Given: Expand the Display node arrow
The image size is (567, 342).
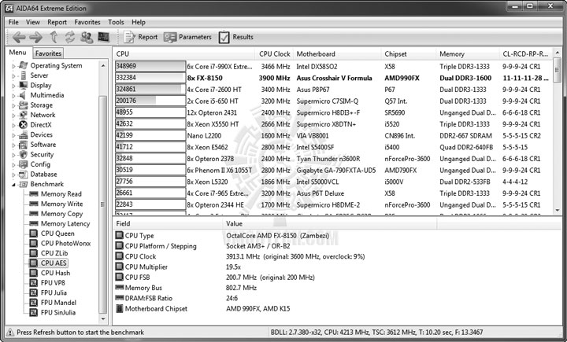Looking at the screenshot, I should pos(13,86).
